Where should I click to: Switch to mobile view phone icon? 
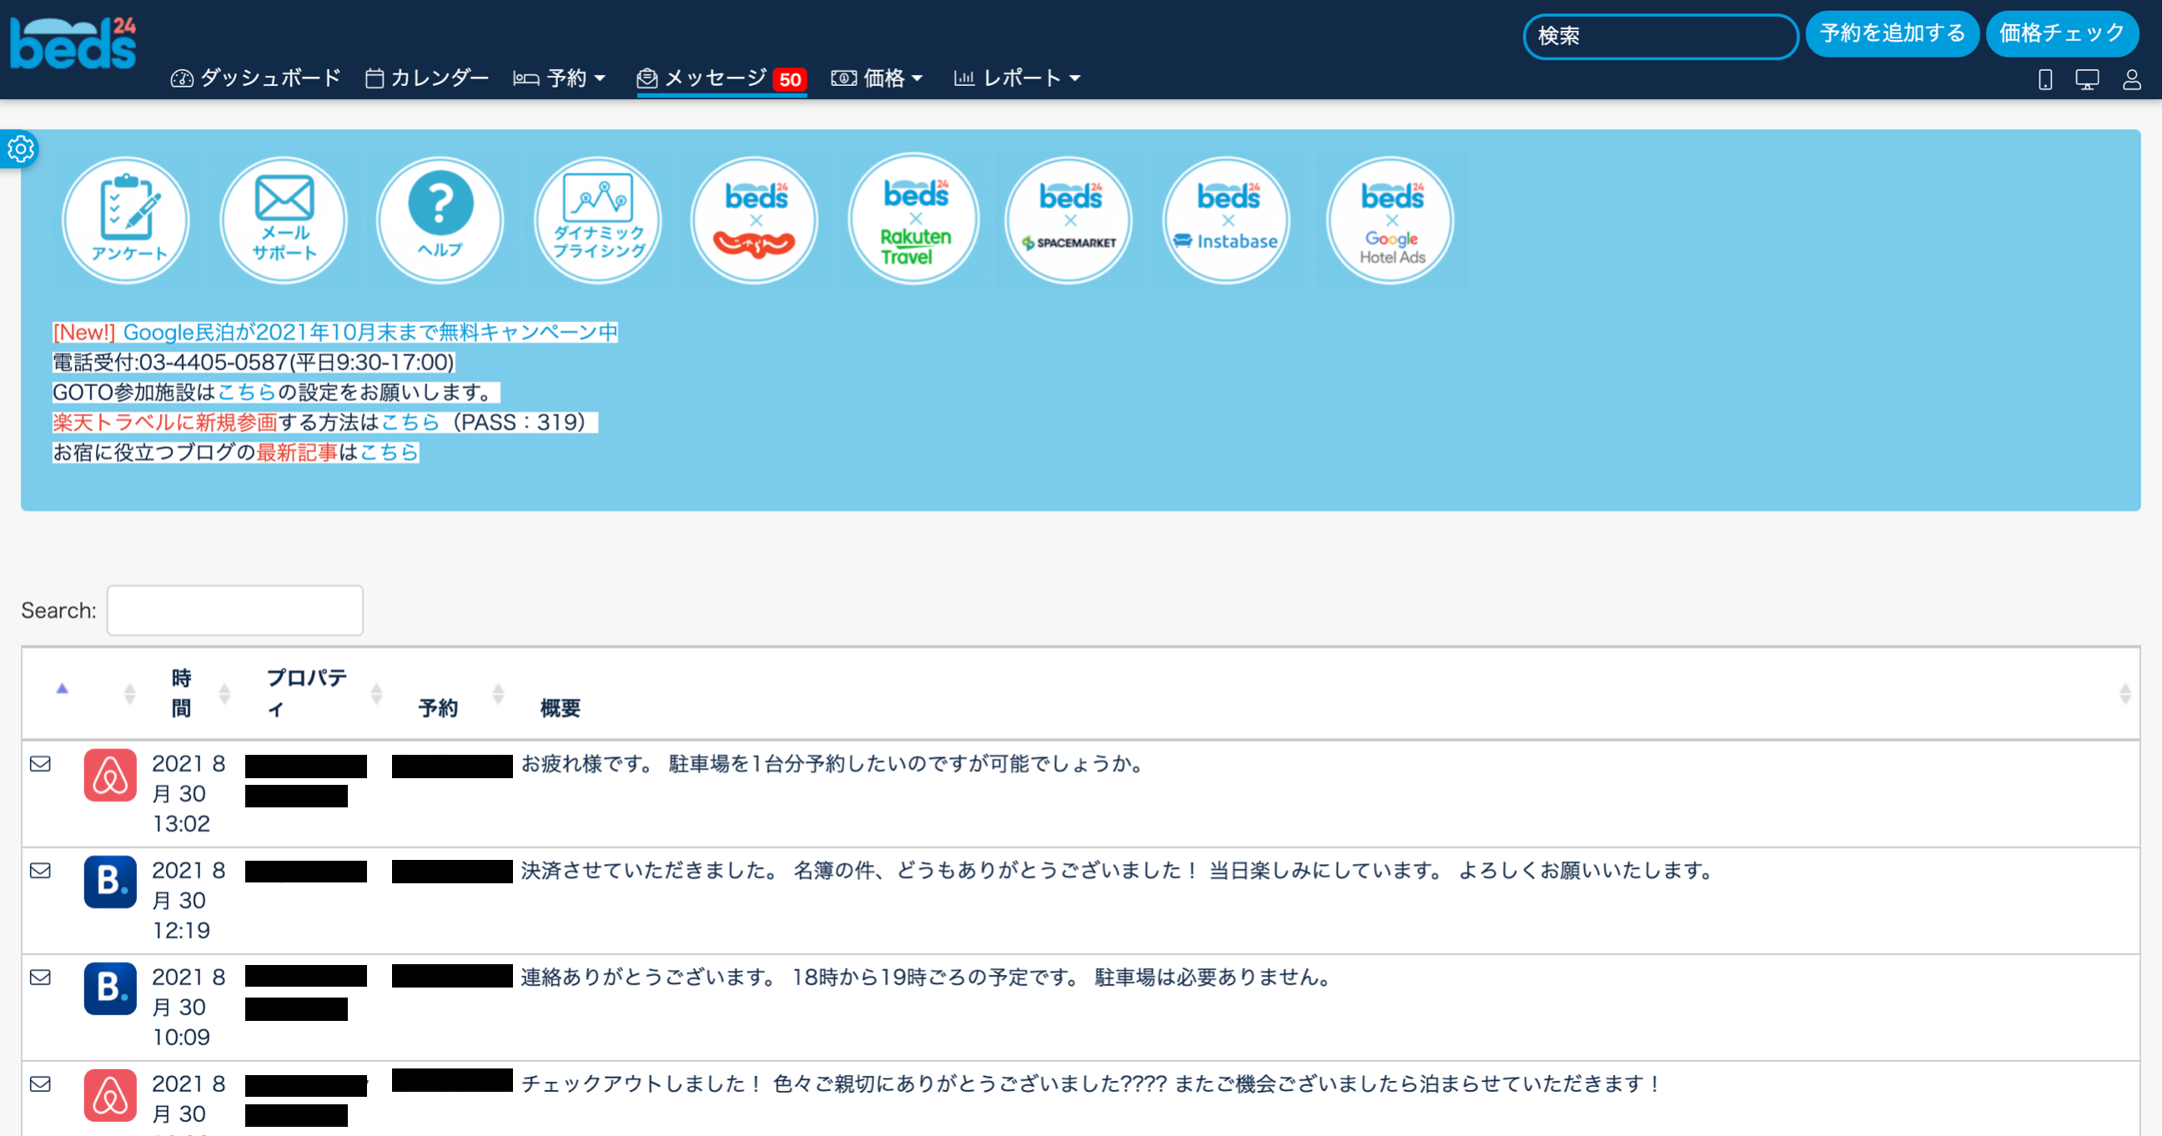click(x=2045, y=80)
